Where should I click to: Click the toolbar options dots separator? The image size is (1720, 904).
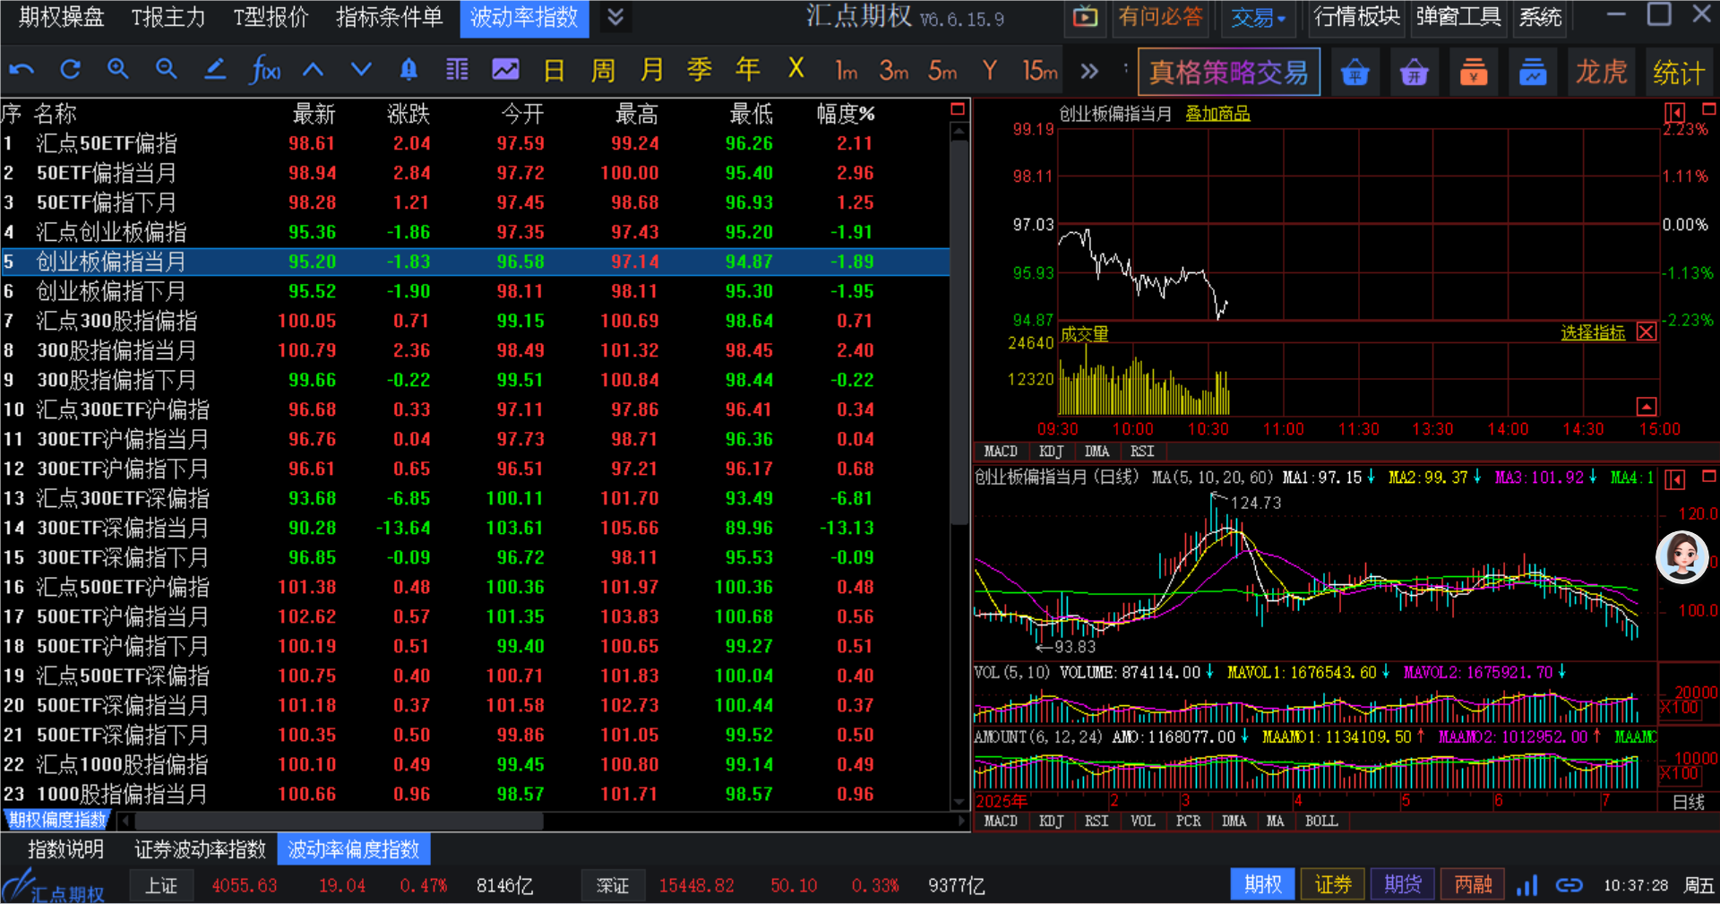(x=1126, y=68)
